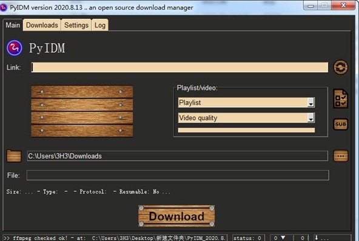Image resolution: width=359 pixels, height=241 pixels.
Task: Open the Settings tab
Action: tap(76, 25)
